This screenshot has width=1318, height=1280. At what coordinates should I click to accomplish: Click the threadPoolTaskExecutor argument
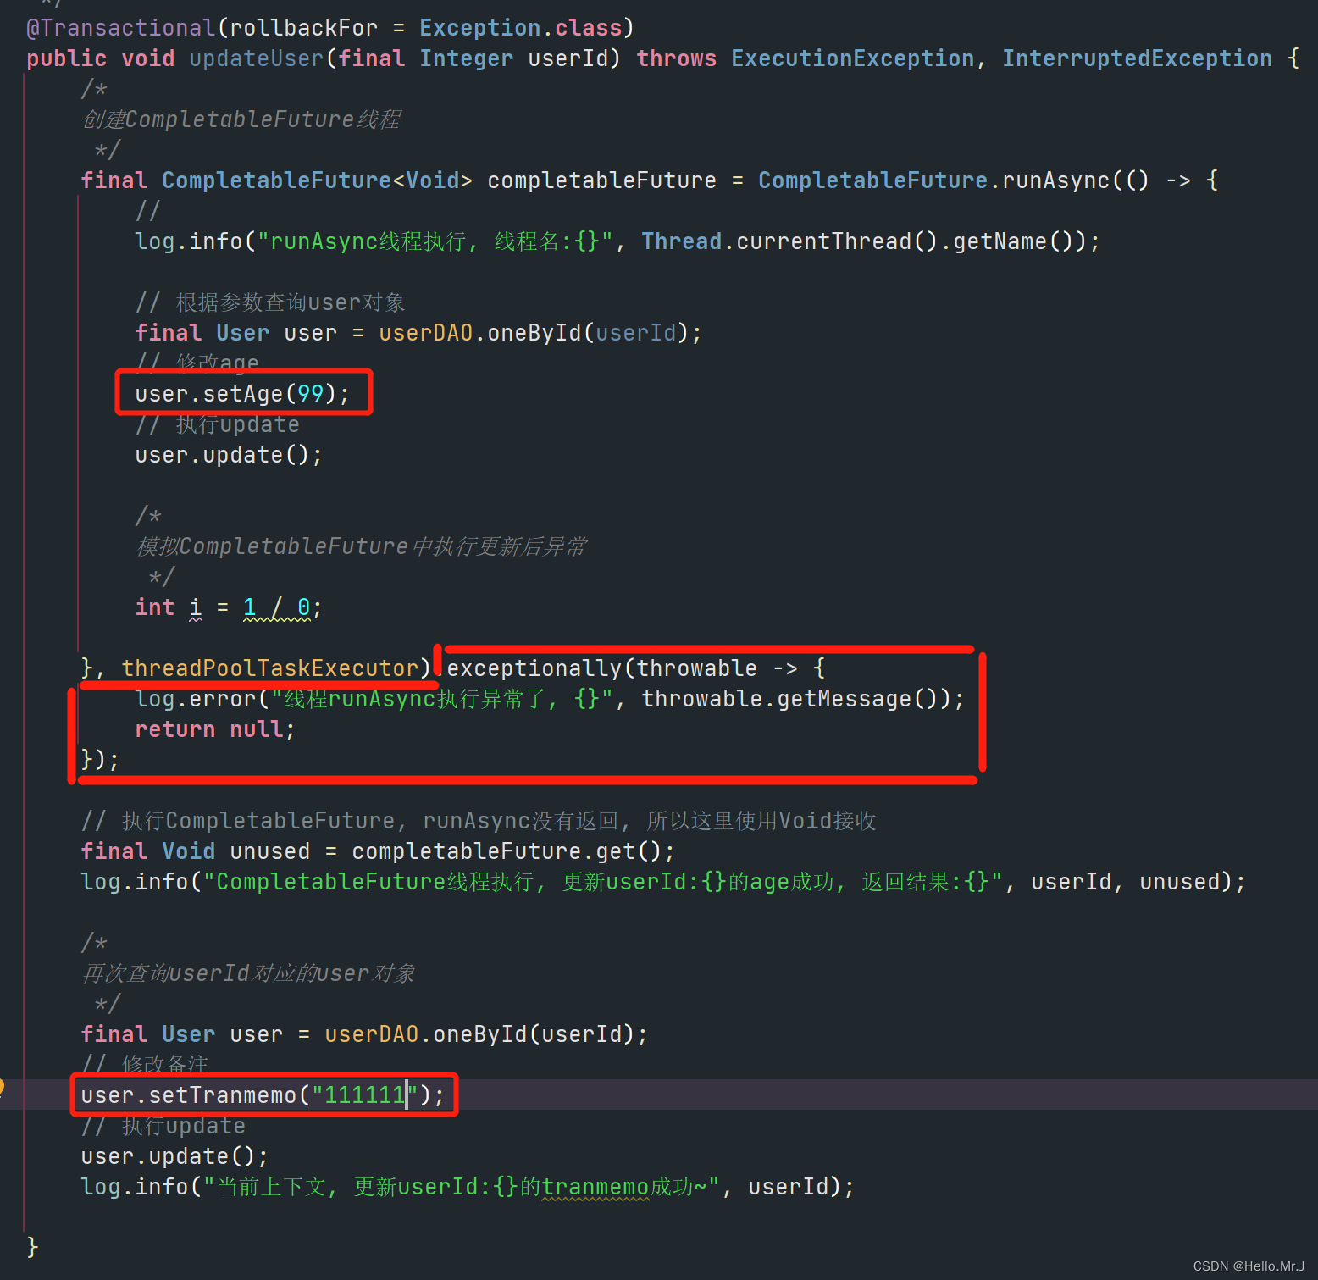[x=270, y=668]
